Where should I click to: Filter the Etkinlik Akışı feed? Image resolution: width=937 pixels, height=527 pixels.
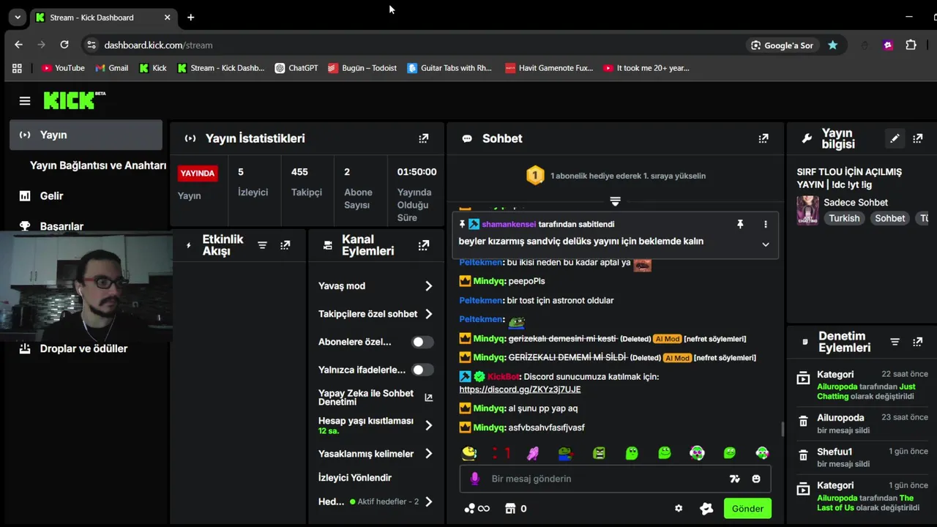[262, 245]
